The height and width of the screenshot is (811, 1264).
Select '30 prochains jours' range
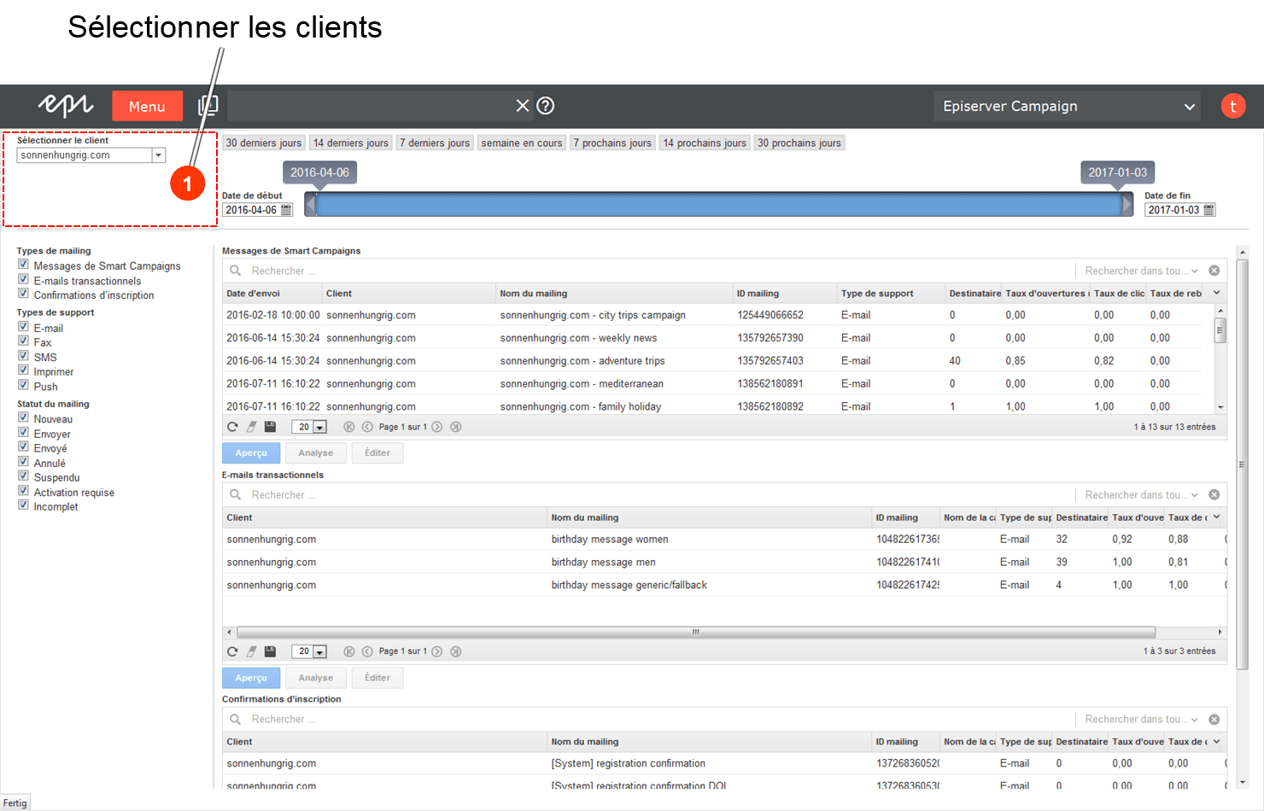[799, 143]
